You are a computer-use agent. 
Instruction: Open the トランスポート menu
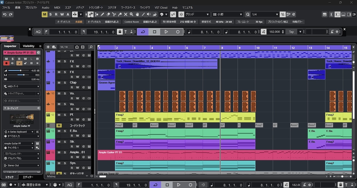(x=96, y=8)
